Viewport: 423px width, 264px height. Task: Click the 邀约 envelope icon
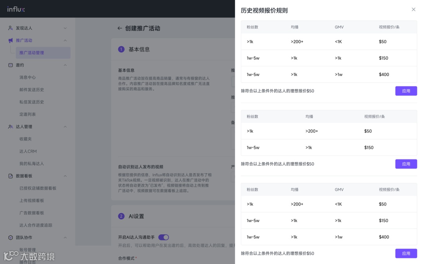[10, 65]
